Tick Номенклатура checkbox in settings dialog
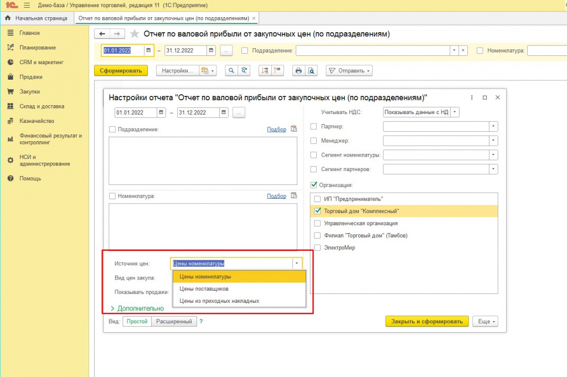Image resolution: width=567 pixels, height=377 pixels. [112, 196]
